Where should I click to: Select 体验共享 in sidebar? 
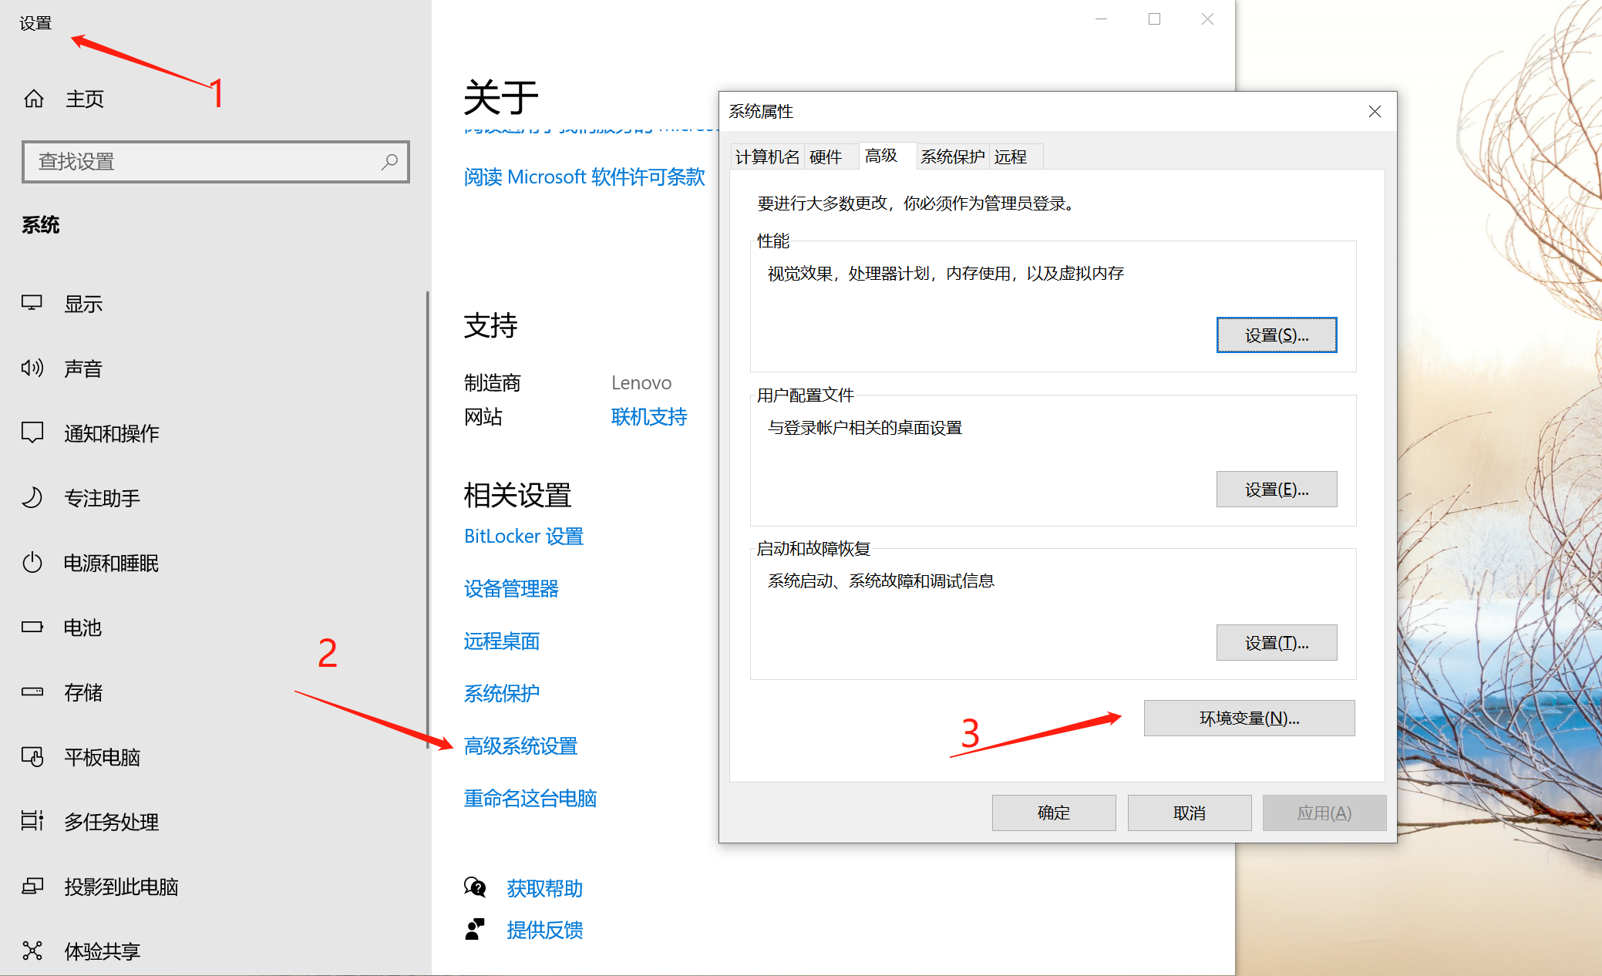[x=101, y=951]
